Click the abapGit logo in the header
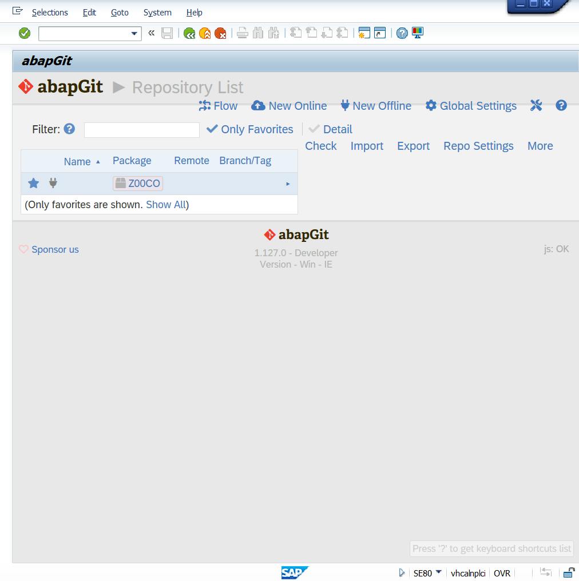This screenshot has width=579, height=581. [61, 87]
